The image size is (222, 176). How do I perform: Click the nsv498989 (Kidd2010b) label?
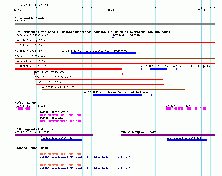pos(31,66)
